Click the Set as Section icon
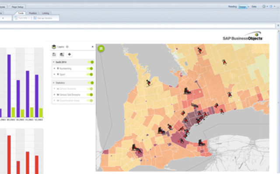The width and height of the screenshot is (280, 174). click(35, 18)
